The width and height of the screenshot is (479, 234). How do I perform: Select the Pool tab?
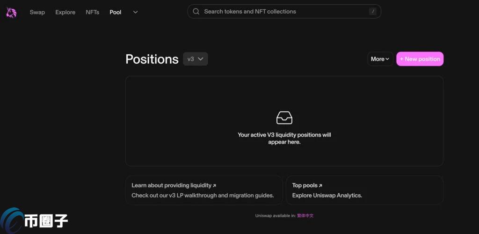point(116,12)
